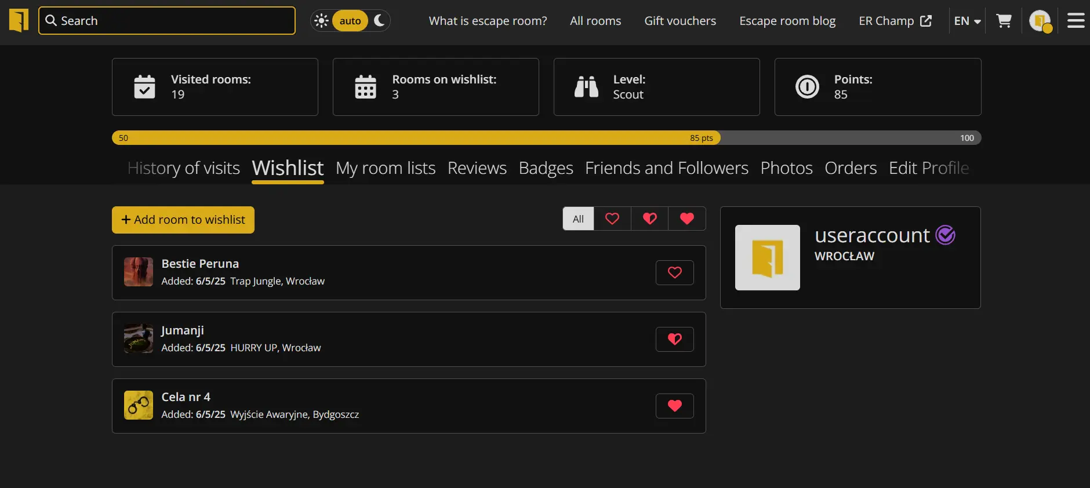The width and height of the screenshot is (1090, 488).
Task: Filter wishlist by half heart priority
Action: (649, 219)
